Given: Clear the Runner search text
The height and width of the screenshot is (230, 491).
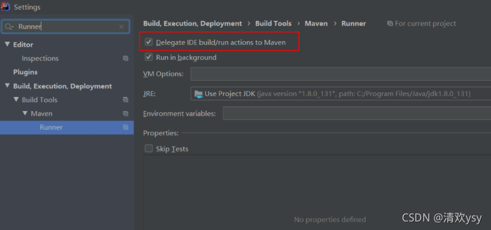Looking at the screenshot, I should pyautogui.click(x=121, y=27).
